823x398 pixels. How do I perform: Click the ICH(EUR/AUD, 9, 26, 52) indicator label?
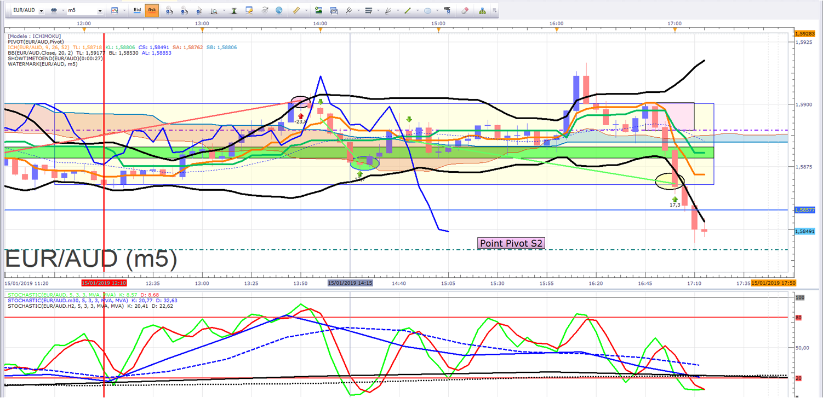tap(39, 48)
